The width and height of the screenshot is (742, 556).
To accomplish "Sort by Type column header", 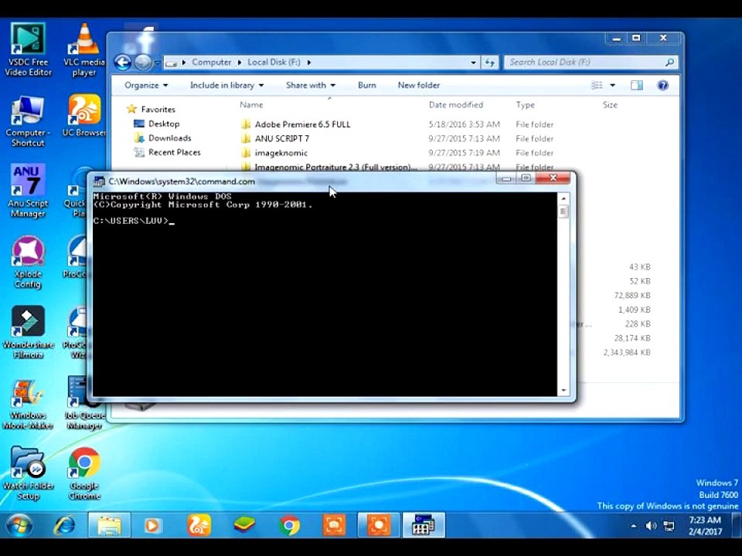I will [x=526, y=105].
